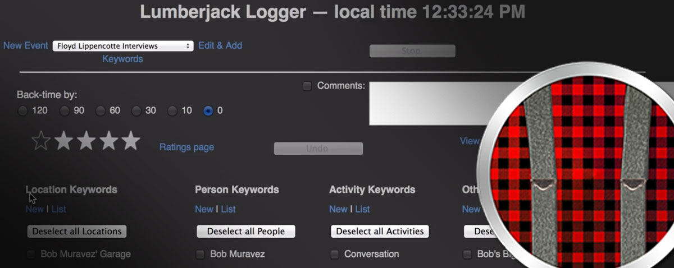Click the Edit & Add link
The height and width of the screenshot is (268, 674).
pyautogui.click(x=220, y=45)
